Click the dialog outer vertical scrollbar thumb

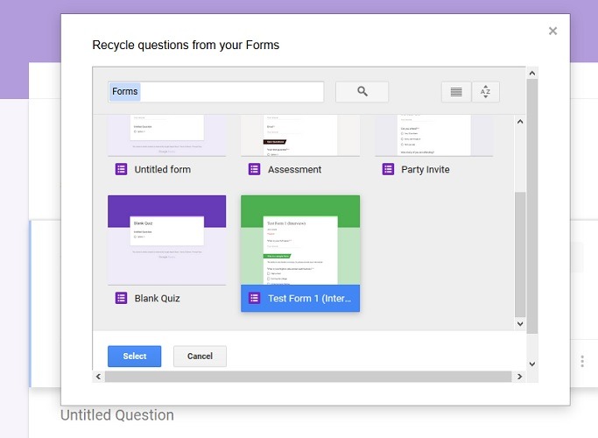(x=532, y=207)
